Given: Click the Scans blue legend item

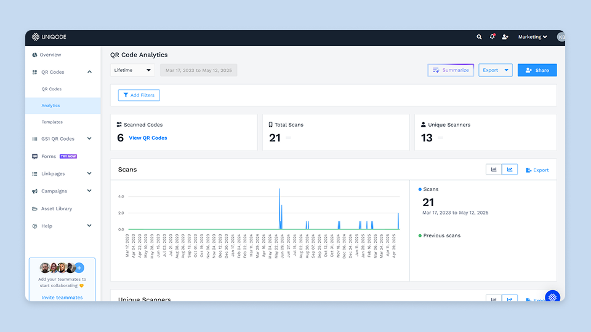Looking at the screenshot, I should (x=428, y=189).
